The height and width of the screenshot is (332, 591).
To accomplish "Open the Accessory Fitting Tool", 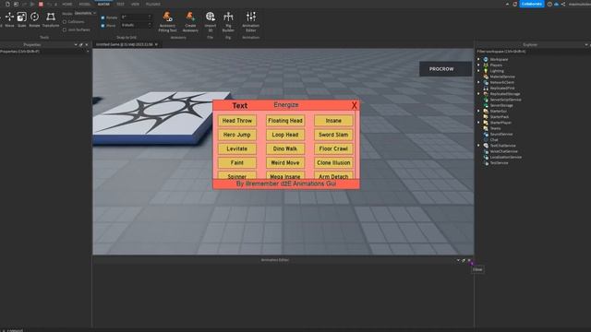I will pyautogui.click(x=167, y=21).
